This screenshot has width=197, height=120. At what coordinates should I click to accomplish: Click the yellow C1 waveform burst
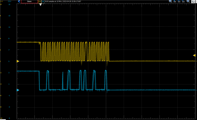tap(74, 52)
